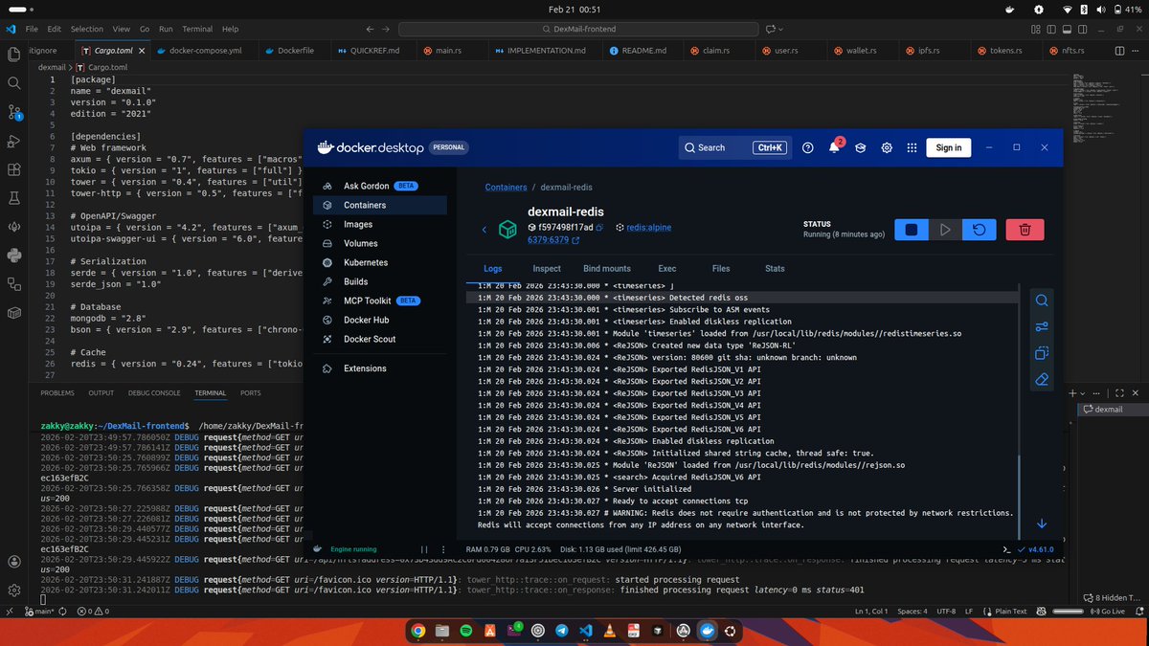The image size is (1149, 646).
Task: Switch to the Exec tab
Action: click(667, 269)
